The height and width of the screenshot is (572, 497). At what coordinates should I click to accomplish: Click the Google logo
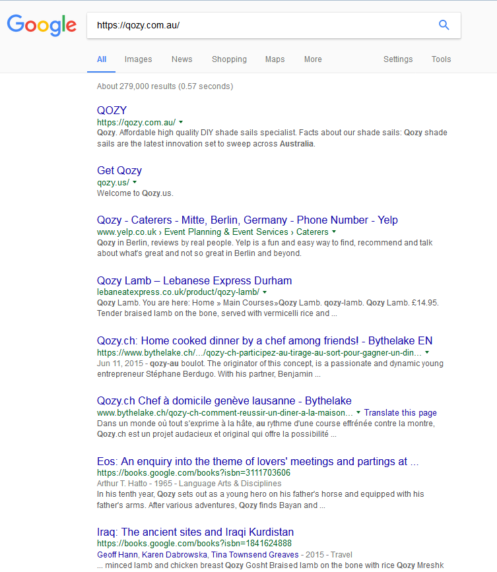[x=42, y=25]
